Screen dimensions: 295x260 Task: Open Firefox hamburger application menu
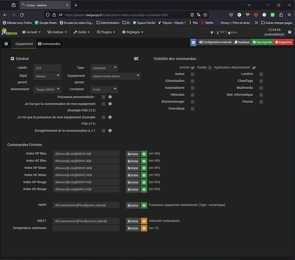point(289,15)
